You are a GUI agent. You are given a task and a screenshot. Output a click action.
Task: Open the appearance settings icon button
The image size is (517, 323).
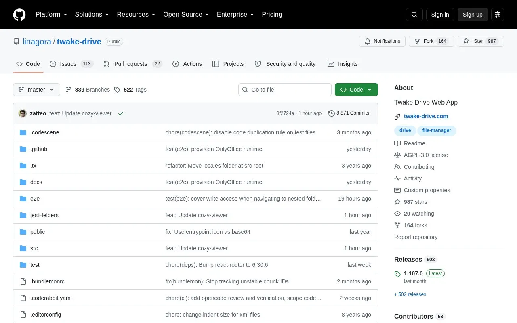point(498,15)
